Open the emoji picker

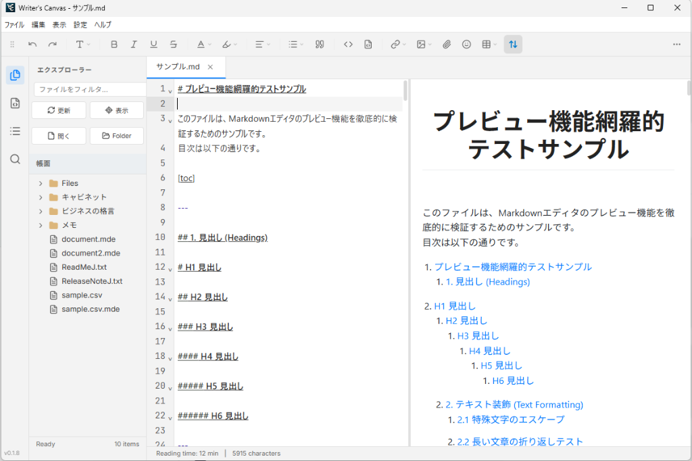[x=466, y=44]
